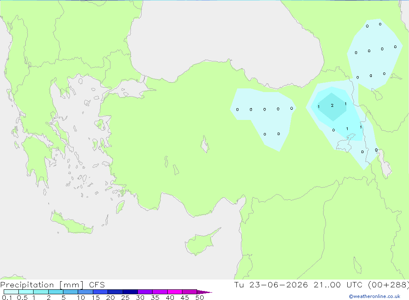The height and width of the screenshot is (300, 409).
Task: Click the legend label '35'
Action: [155, 298]
